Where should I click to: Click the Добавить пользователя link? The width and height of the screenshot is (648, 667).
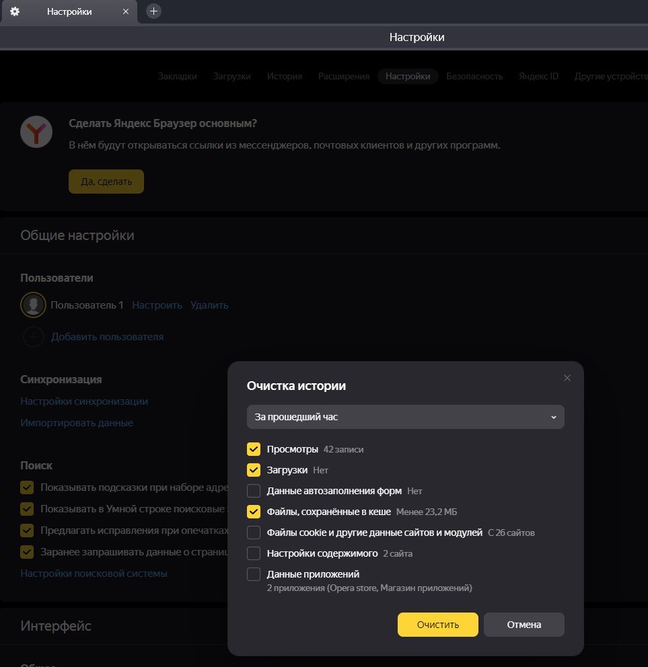point(107,337)
